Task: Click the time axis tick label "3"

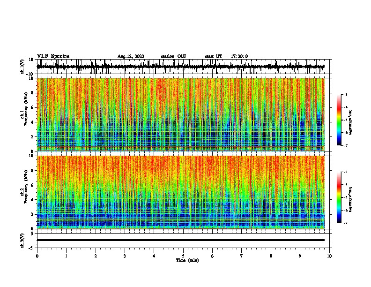Action: point(125,256)
